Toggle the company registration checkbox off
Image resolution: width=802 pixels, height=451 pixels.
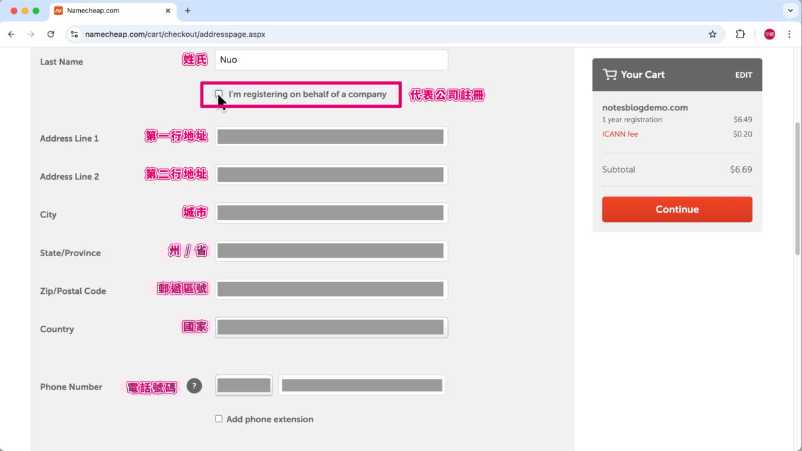(219, 94)
